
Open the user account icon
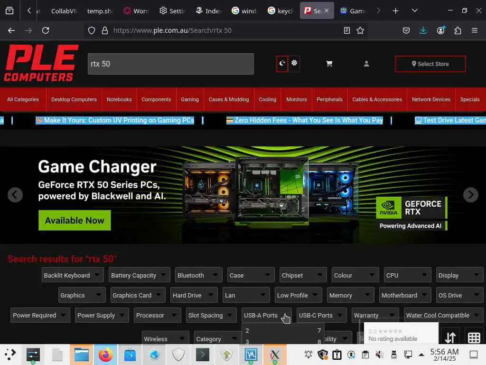(366, 64)
